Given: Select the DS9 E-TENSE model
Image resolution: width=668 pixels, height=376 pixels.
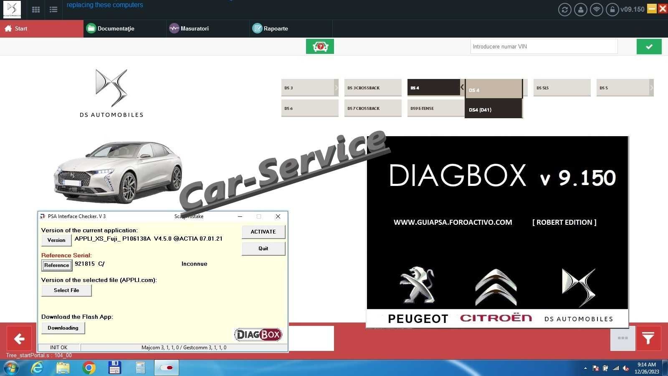Looking at the screenshot, I should point(436,108).
